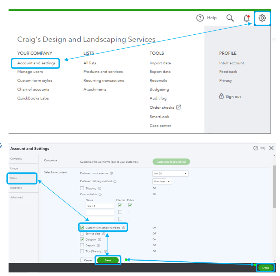Image resolution: width=280 pixels, height=276 pixels.
Task: Uncheck the Discount checkbox
Action: pyautogui.click(x=82, y=239)
